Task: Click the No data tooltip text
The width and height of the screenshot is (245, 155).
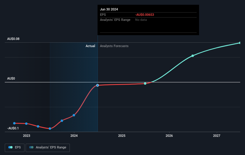Action: (141, 20)
